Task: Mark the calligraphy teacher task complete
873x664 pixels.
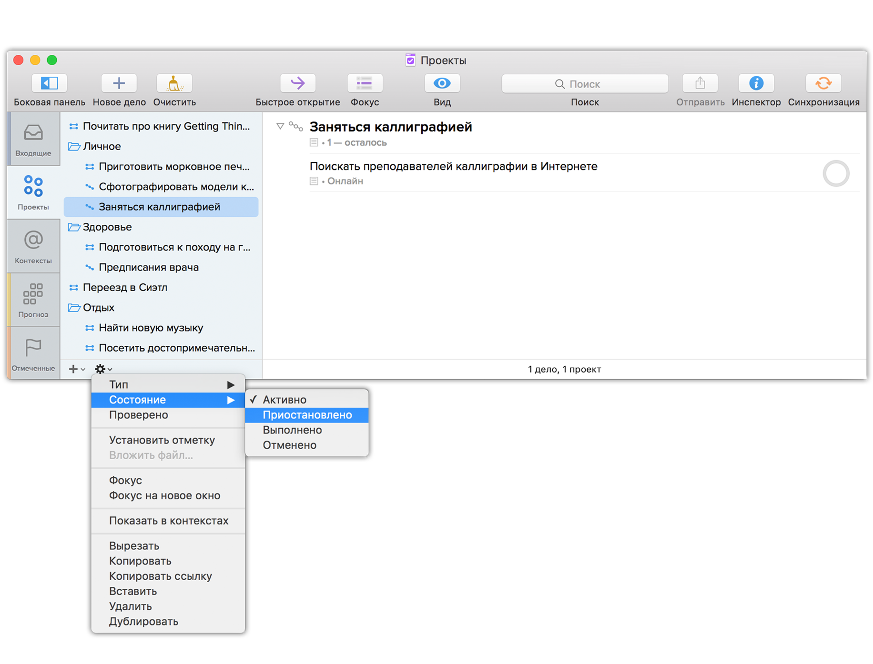Action: (x=836, y=173)
